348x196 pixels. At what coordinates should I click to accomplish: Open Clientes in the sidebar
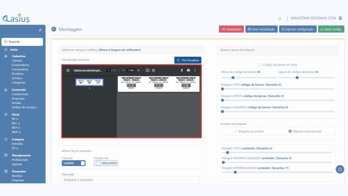17,61
